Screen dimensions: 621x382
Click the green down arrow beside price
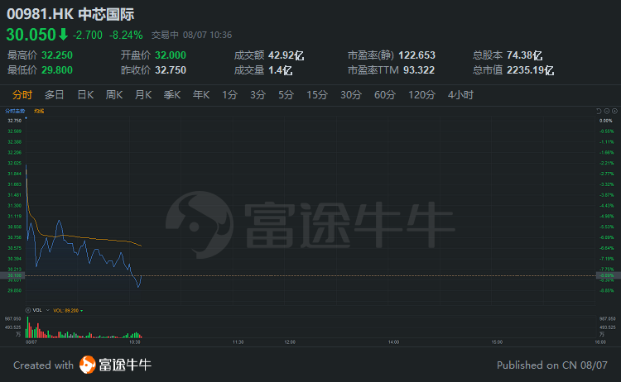click(x=63, y=35)
